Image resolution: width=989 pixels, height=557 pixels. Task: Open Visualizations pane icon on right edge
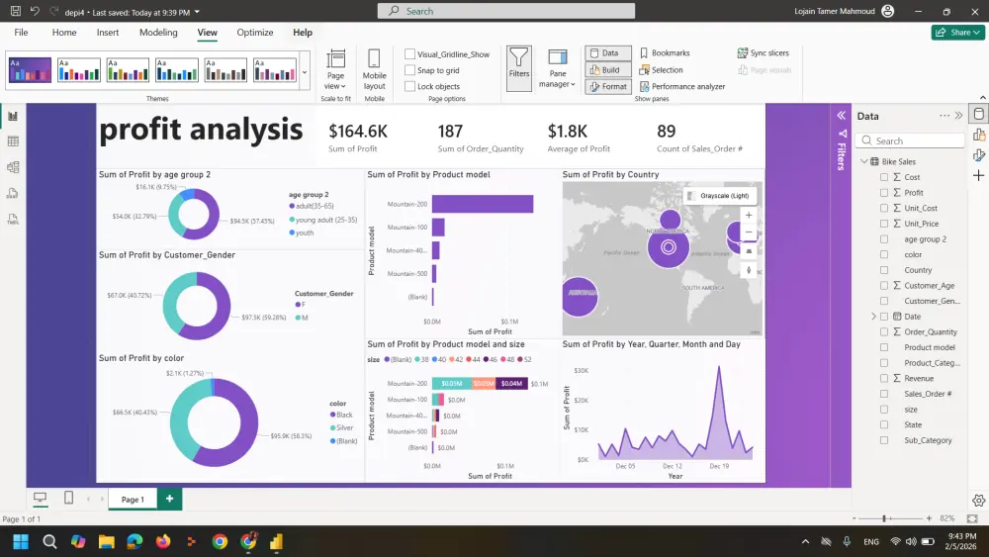pyautogui.click(x=979, y=135)
